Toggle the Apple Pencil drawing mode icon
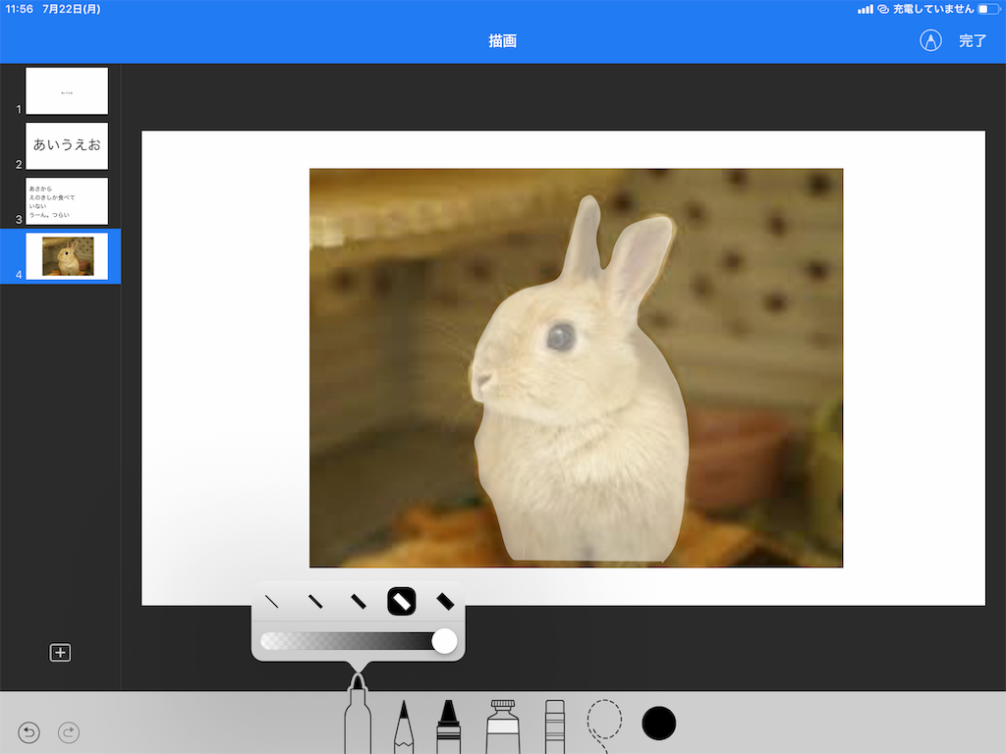This screenshot has width=1006, height=754. pyautogui.click(x=931, y=40)
